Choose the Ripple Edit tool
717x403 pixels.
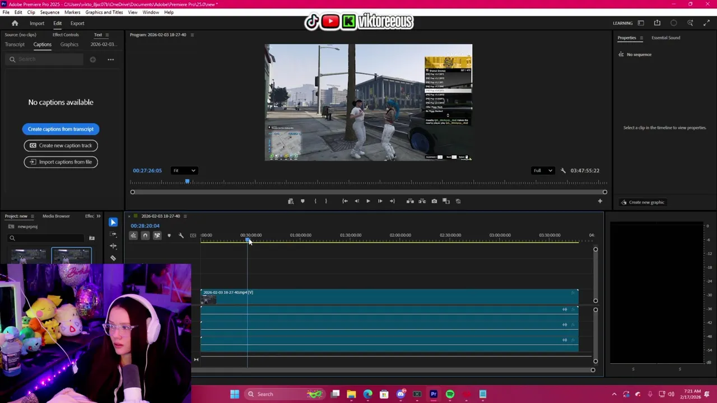pyautogui.click(x=113, y=246)
